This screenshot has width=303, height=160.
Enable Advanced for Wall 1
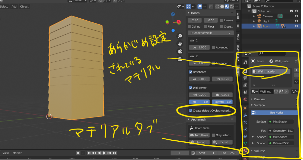click(x=214, y=47)
